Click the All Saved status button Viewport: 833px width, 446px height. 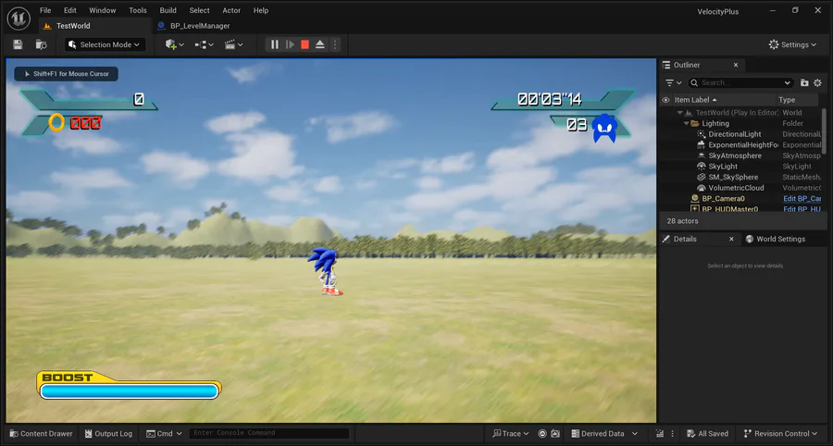(x=708, y=434)
